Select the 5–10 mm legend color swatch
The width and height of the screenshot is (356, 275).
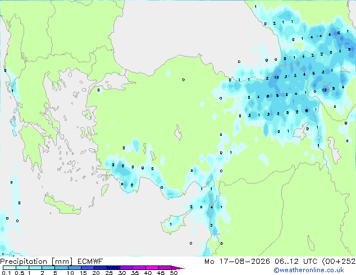[x=61, y=268]
